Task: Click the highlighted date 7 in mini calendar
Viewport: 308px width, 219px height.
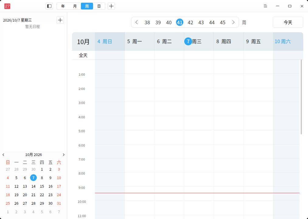Action: [x=33, y=178]
